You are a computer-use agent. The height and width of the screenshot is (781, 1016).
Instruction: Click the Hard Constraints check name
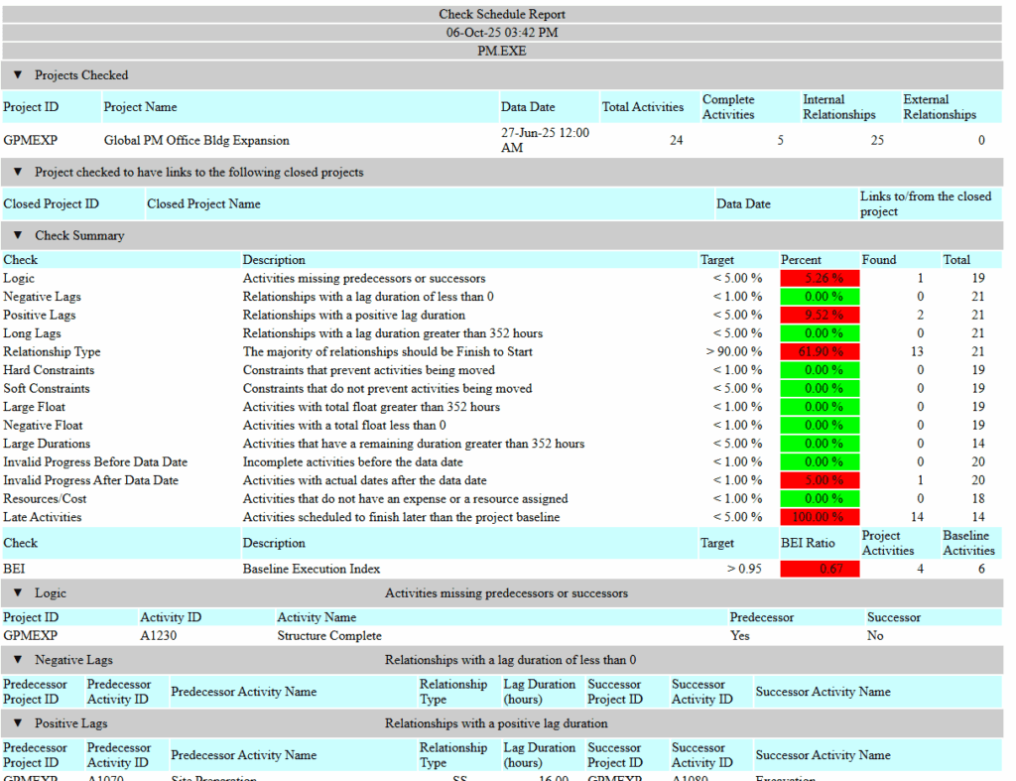pos(48,370)
